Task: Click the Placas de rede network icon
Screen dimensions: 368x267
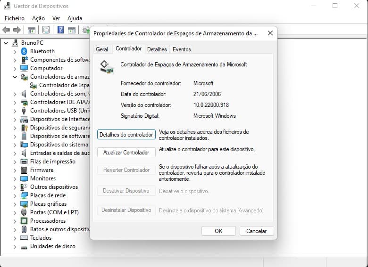Action: point(24,195)
